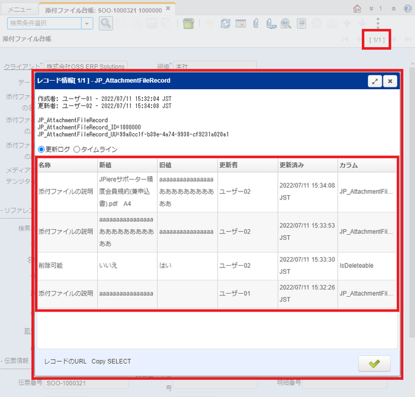
Task: Click the Copy SELECT link
Action: 111,361
